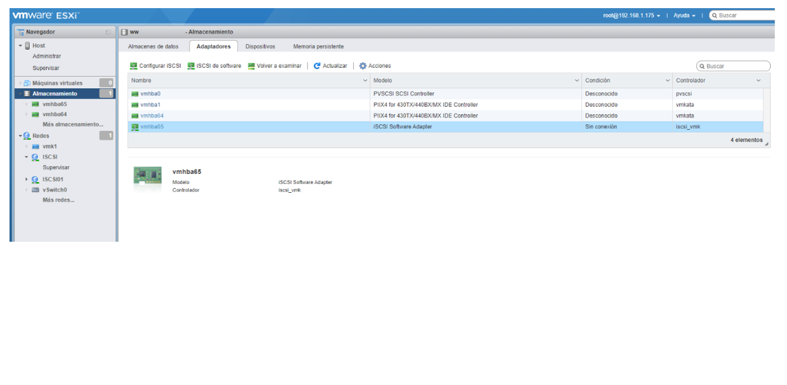Open Máquinas virtuales in navigator
The width and height of the screenshot is (787, 385).
[x=57, y=84]
